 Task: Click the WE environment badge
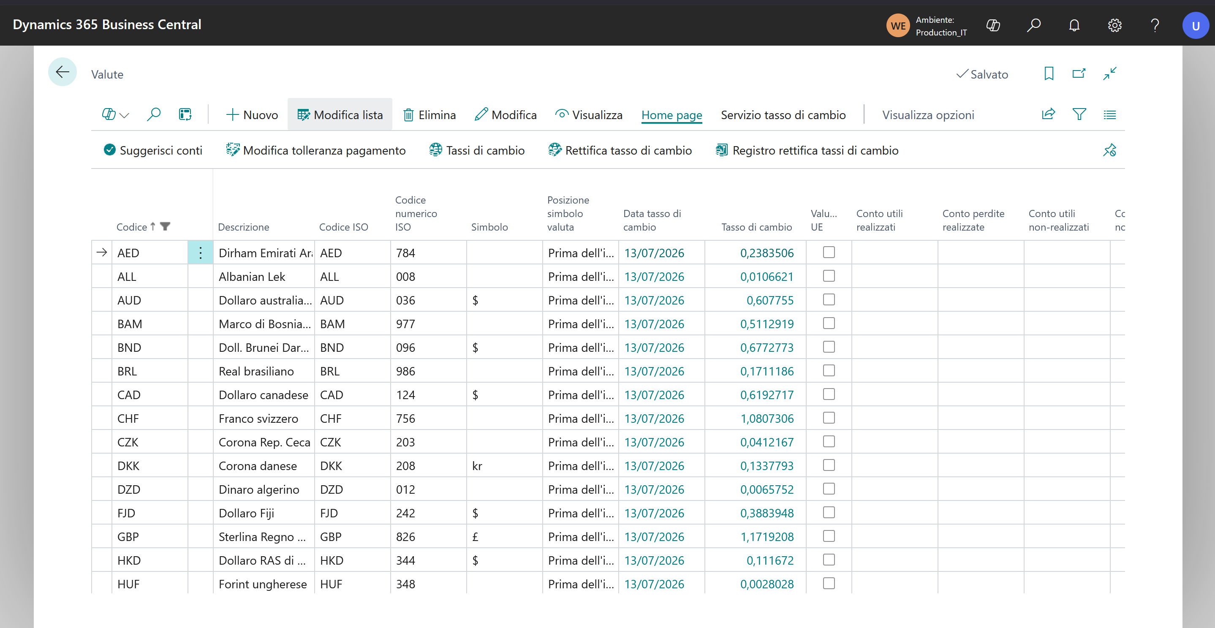click(x=898, y=25)
